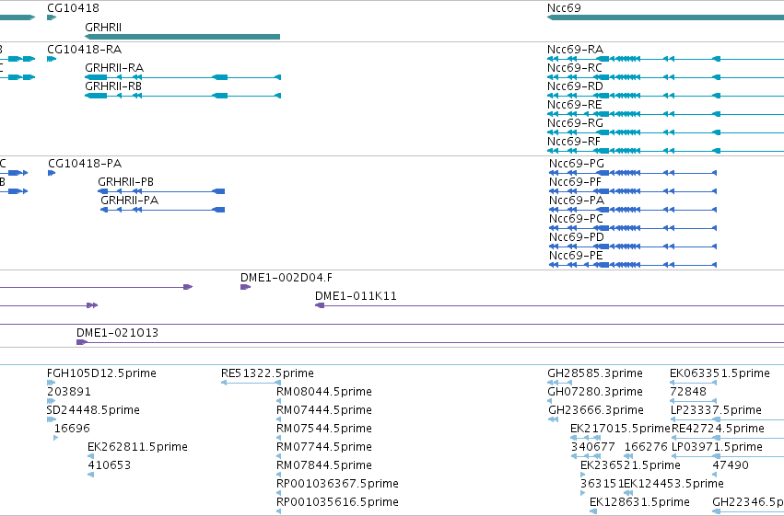Select Ncc69-PE protein label
This screenshot has height=516, width=784.
point(576,256)
